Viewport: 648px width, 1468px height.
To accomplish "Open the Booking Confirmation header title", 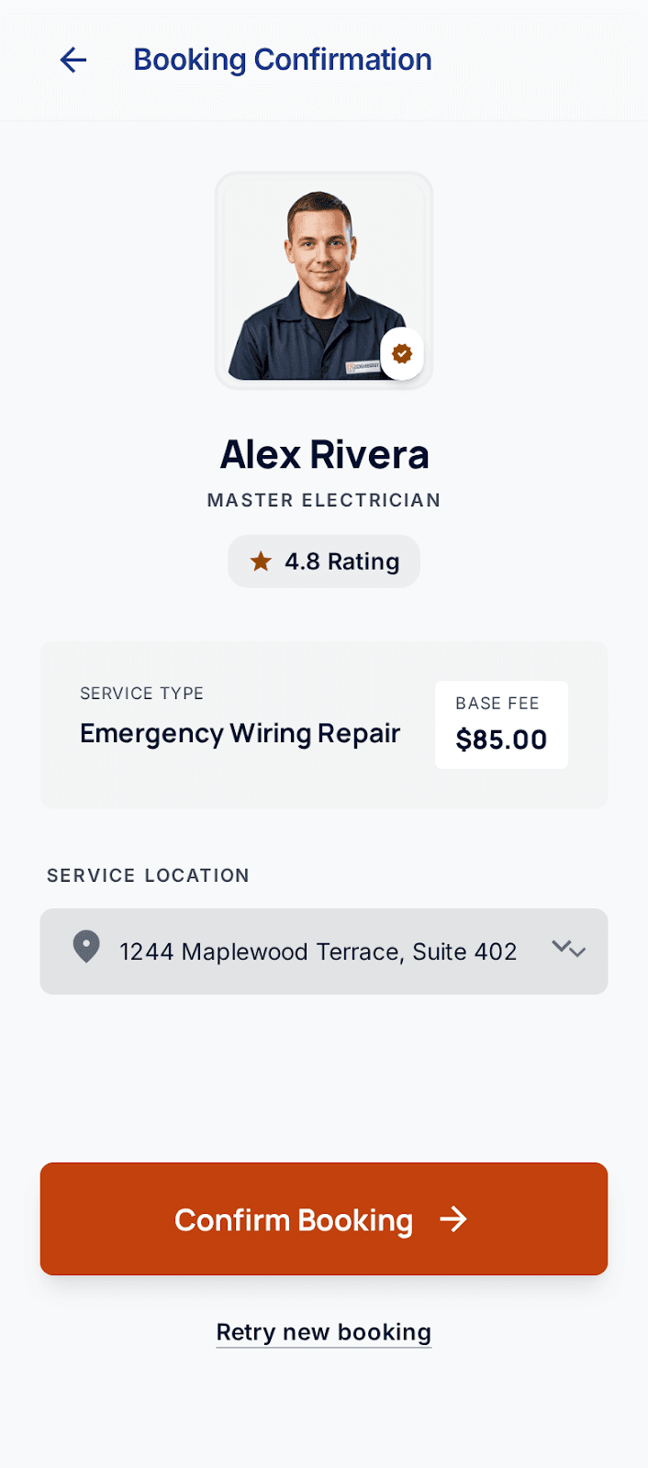I will pos(283,59).
